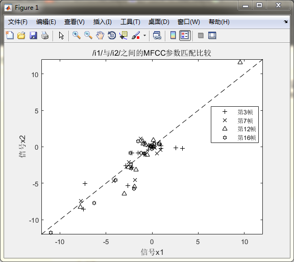
Task: Select the plot title /i1/与/i2/之间的MFCC参数匹配比较
Action: (x=152, y=53)
